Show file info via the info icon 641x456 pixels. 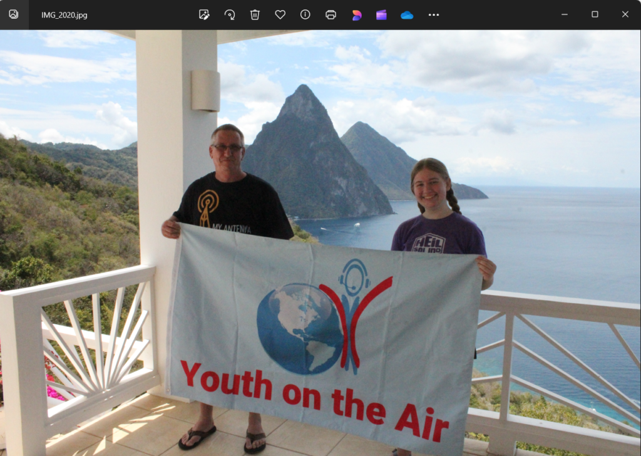tap(305, 15)
